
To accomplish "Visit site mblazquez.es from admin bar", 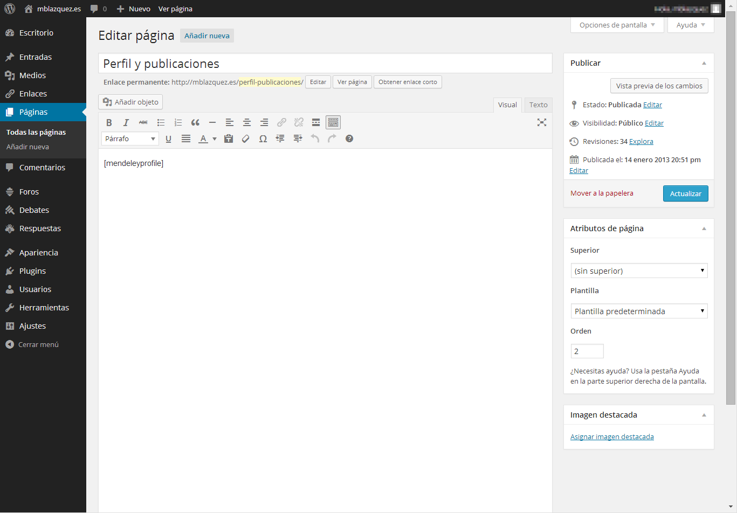I will coord(53,9).
